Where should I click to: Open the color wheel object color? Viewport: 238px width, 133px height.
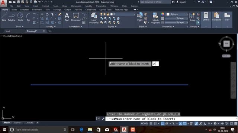163,14
